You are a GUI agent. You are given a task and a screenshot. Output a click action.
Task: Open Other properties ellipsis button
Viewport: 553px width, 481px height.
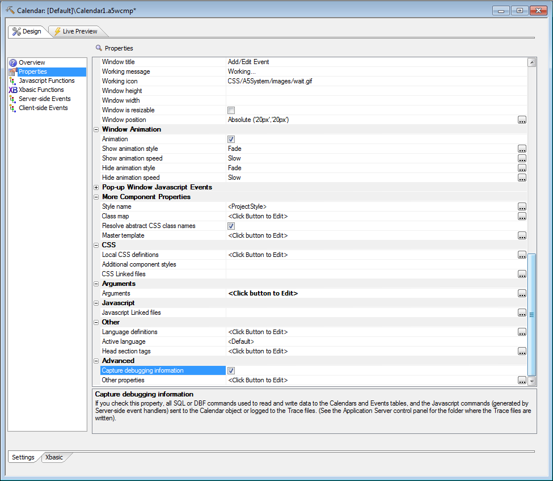pos(522,380)
